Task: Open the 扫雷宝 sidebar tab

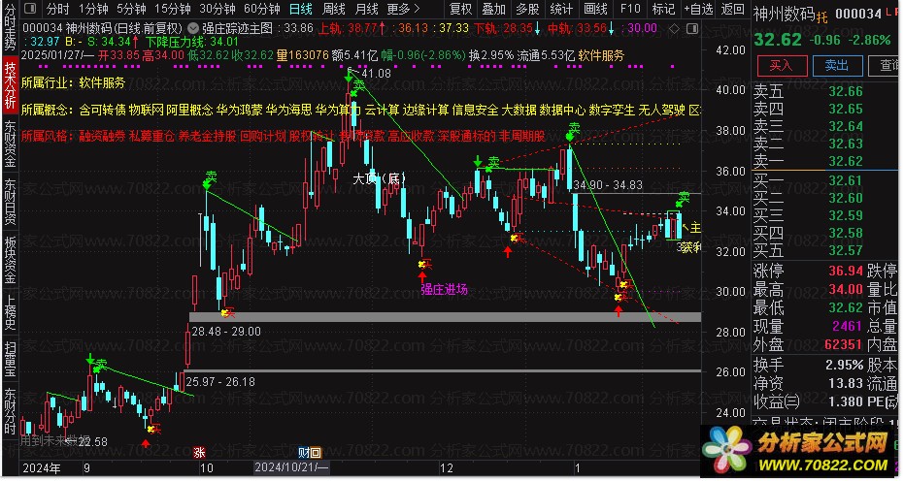Action: point(10,361)
